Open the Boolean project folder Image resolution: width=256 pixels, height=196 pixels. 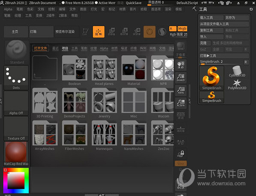pyautogui.click(x=75, y=68)
